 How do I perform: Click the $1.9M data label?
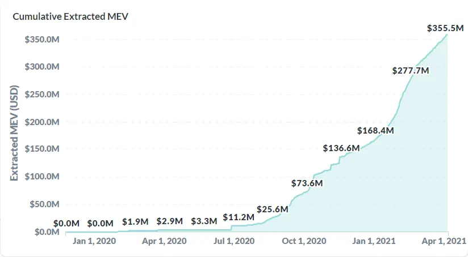click(135, 221)
